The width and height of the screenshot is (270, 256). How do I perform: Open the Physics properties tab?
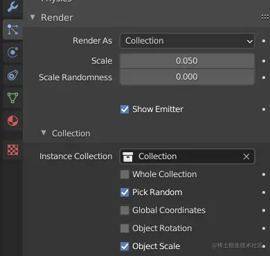tap(12, 53)
